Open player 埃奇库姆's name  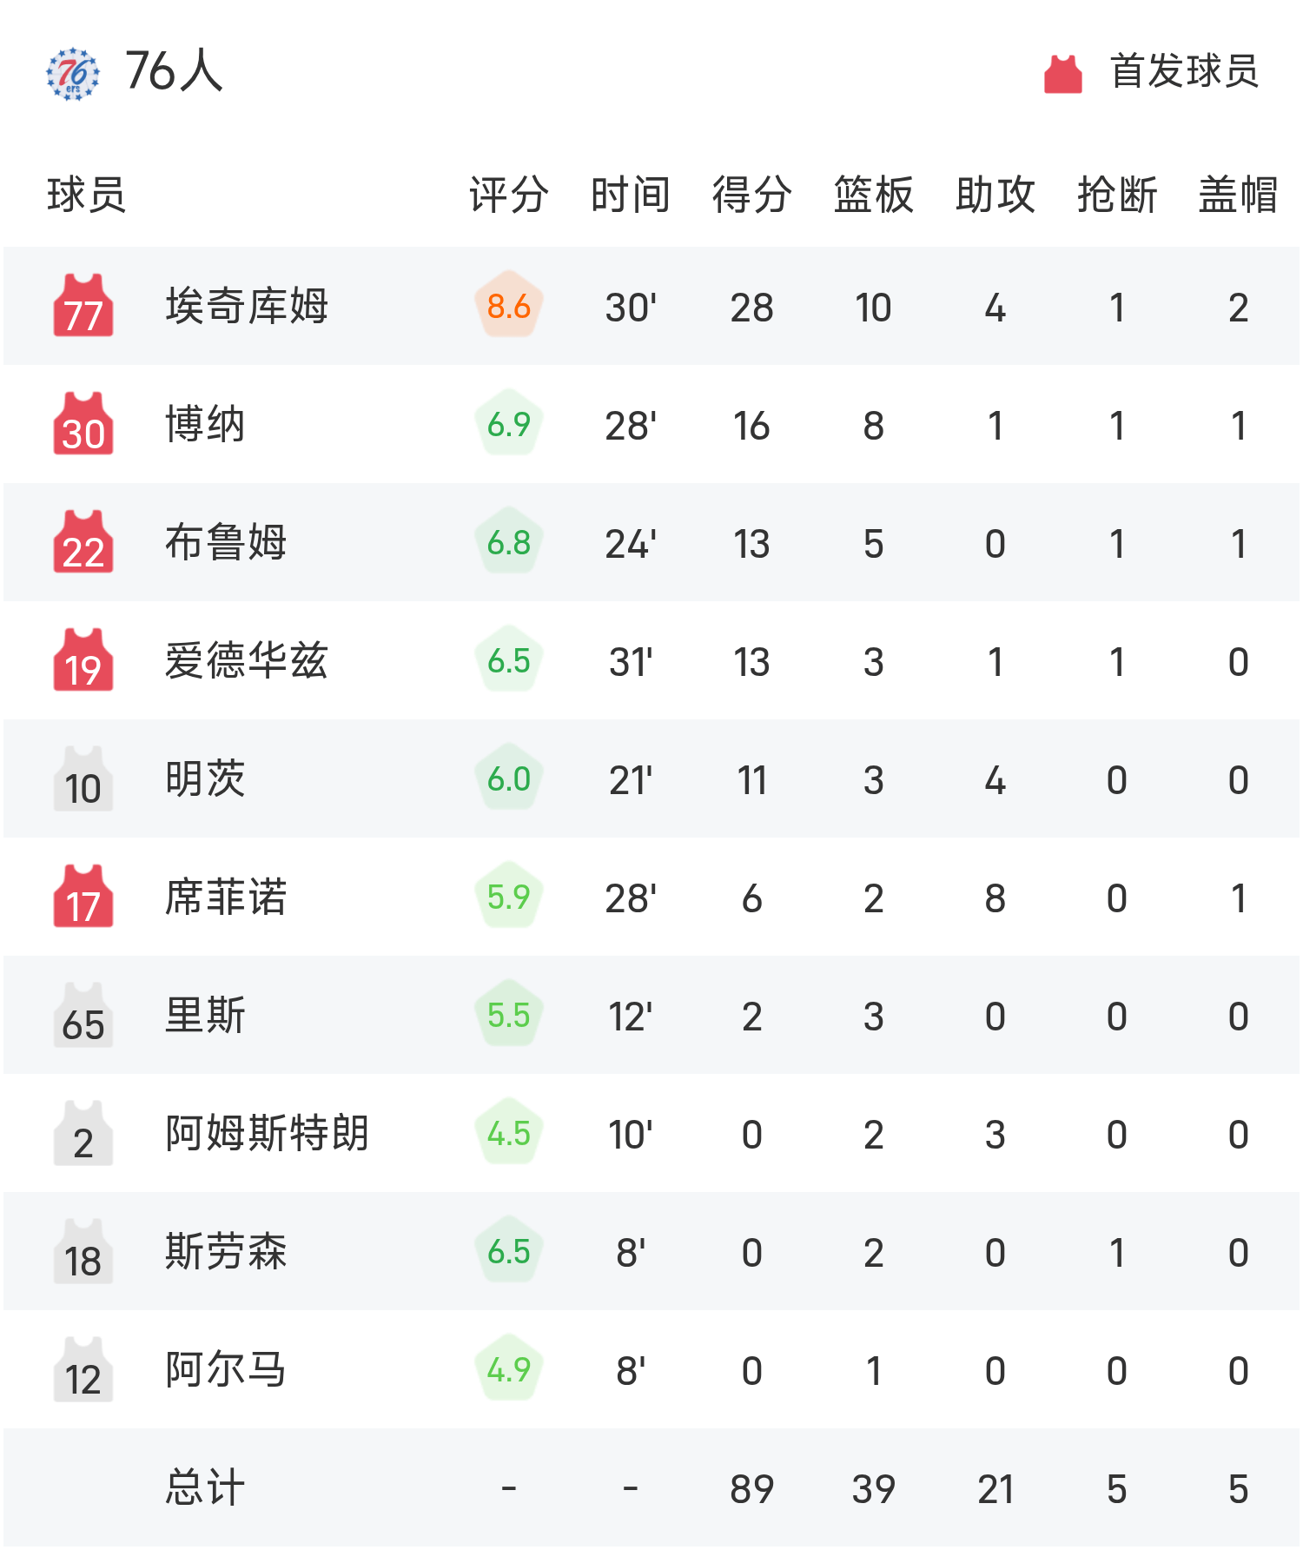point(247,306)
